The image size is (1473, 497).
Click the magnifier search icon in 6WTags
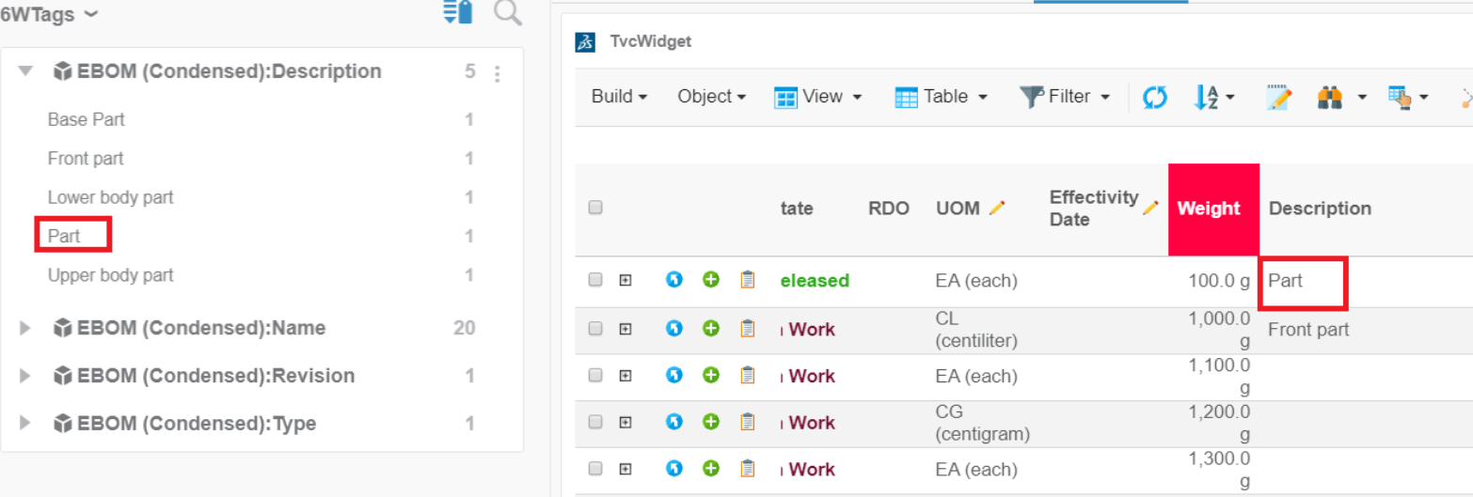(507, 13)
